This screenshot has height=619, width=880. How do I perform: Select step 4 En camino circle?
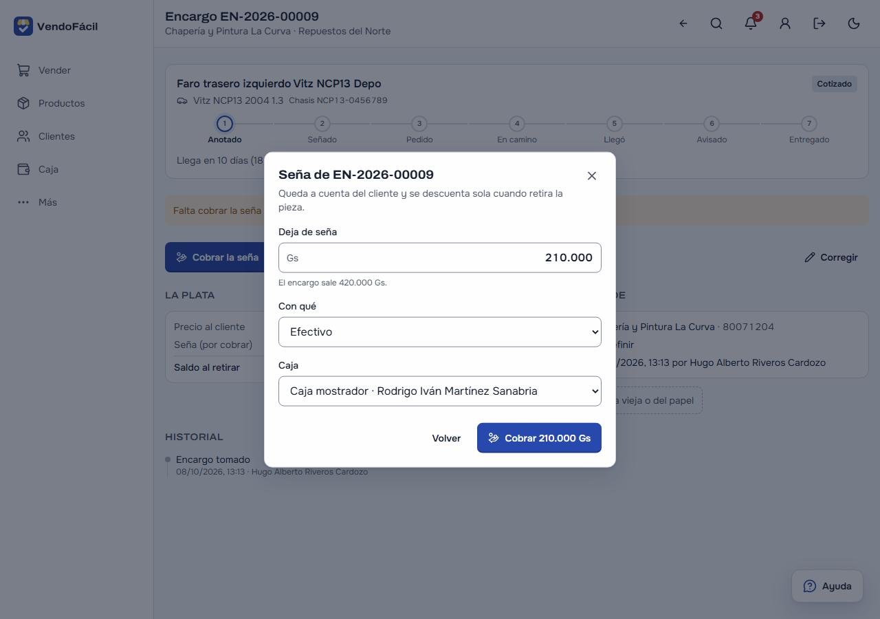(x=517, y=124)
